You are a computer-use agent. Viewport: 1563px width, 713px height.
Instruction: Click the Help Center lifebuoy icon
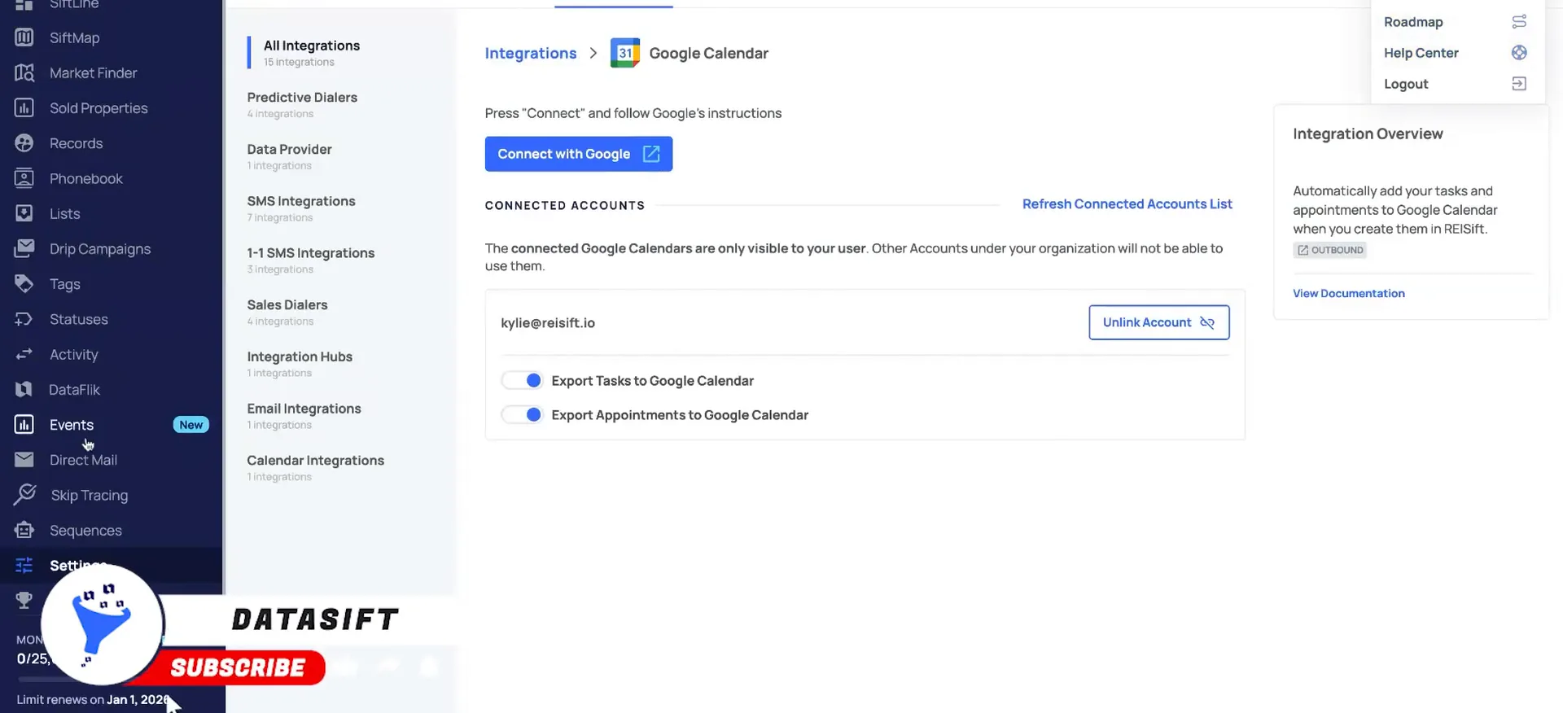[1519, 53]
